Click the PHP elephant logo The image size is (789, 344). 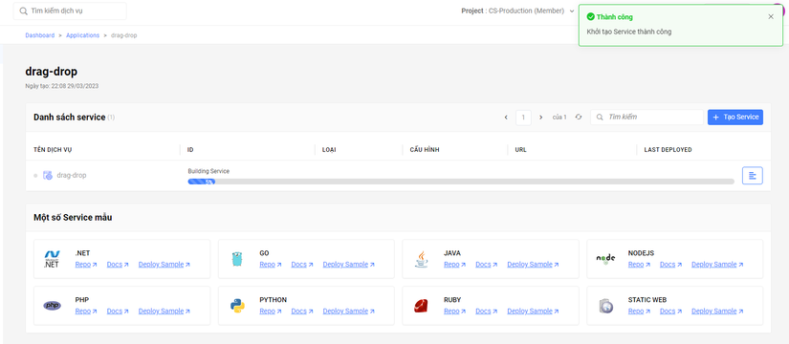(x=52, y=305)
